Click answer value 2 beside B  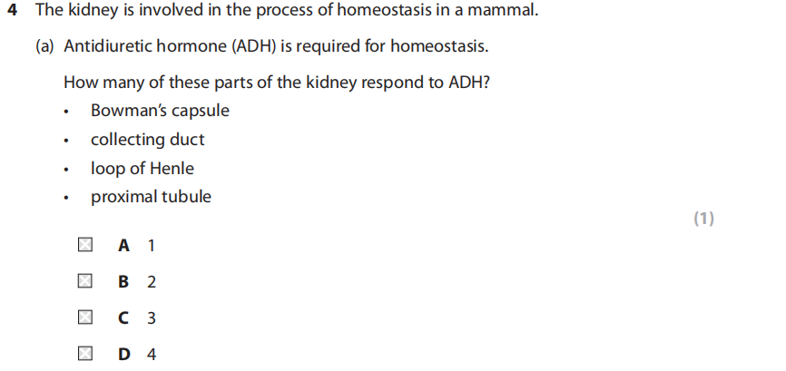click(x=152, y=282)
